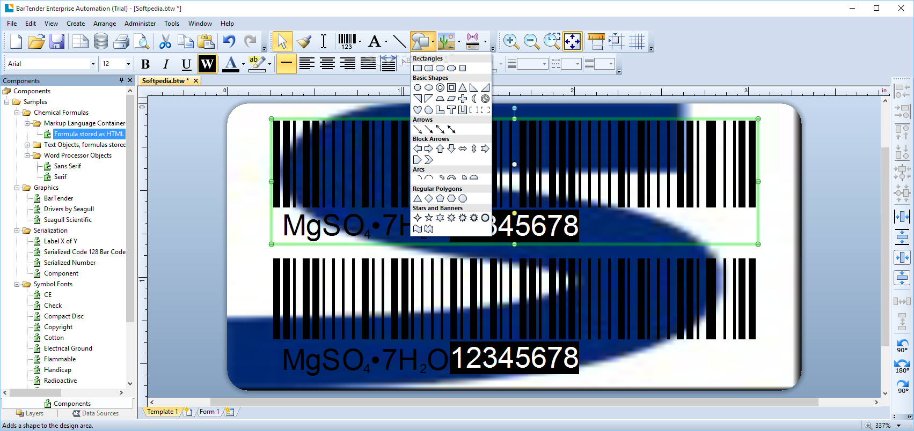Select the Flammable symbol component

tap(60, 359)
